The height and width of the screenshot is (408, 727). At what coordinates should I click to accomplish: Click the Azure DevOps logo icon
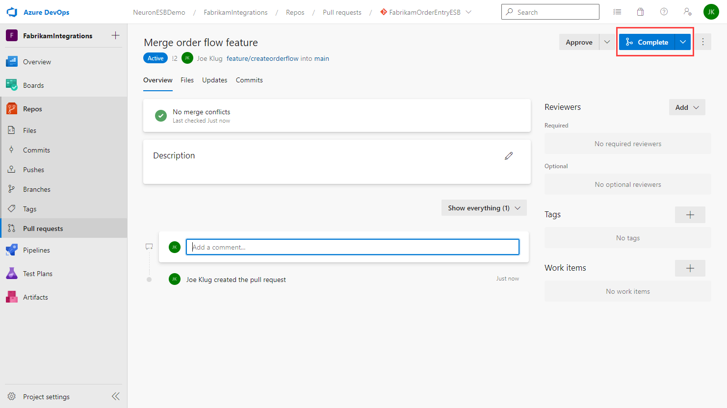(x=12, y=12)
